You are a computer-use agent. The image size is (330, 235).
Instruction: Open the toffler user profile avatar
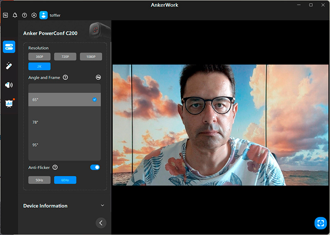coord(44,15)
